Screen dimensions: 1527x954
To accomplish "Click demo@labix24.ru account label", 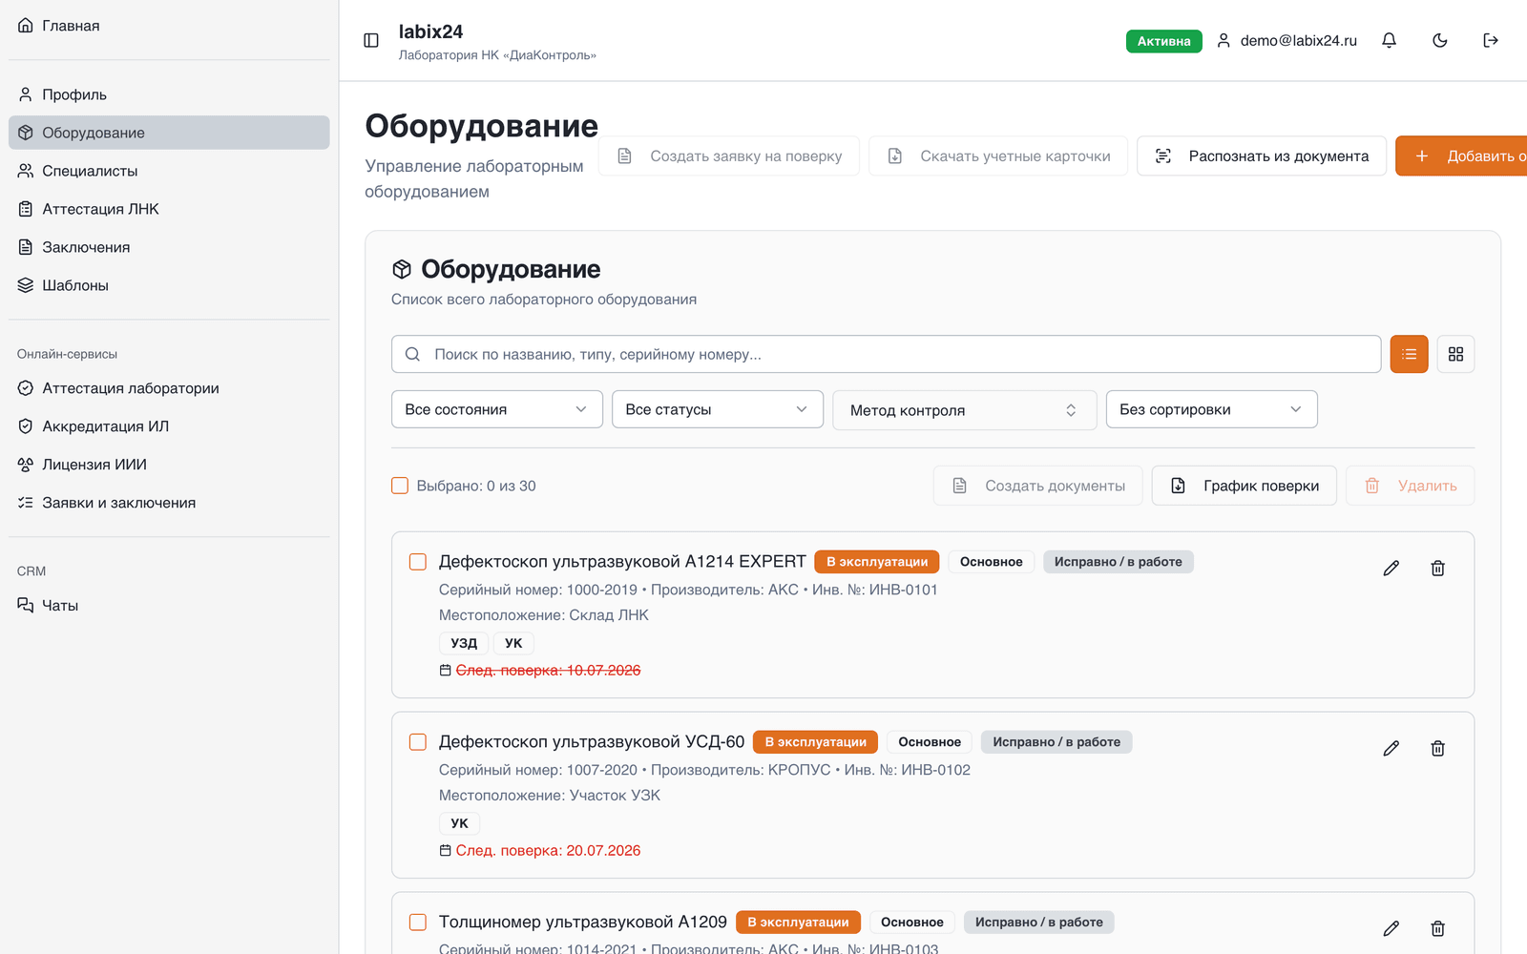I will pos(1299,40).
